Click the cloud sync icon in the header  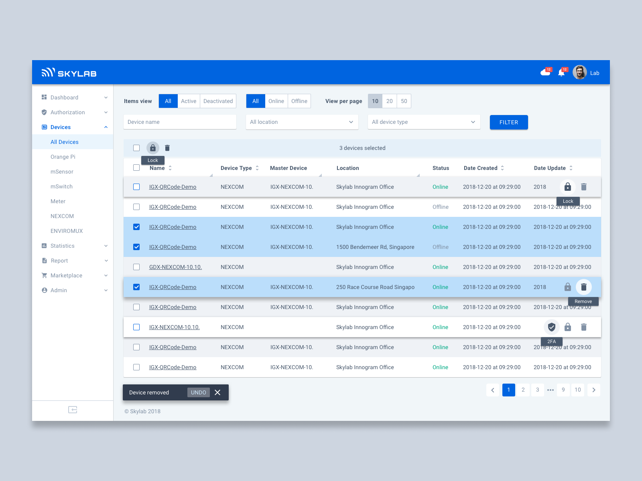pos(546,73)
